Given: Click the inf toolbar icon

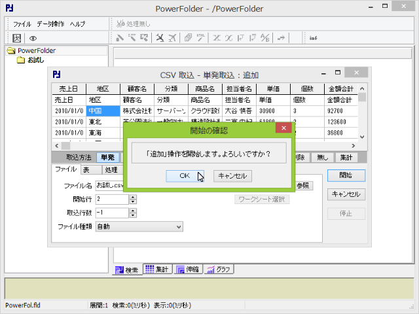Looking at the screenshot, I should coord(313,38).
